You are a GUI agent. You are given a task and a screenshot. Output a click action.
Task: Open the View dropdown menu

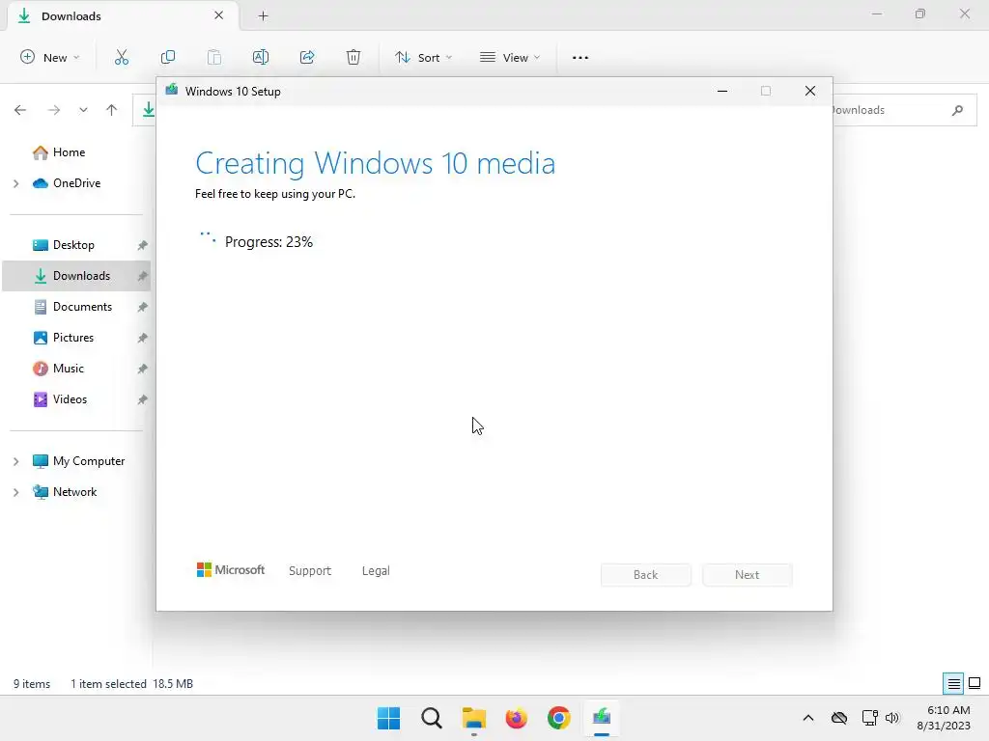[x=510, y=57]
